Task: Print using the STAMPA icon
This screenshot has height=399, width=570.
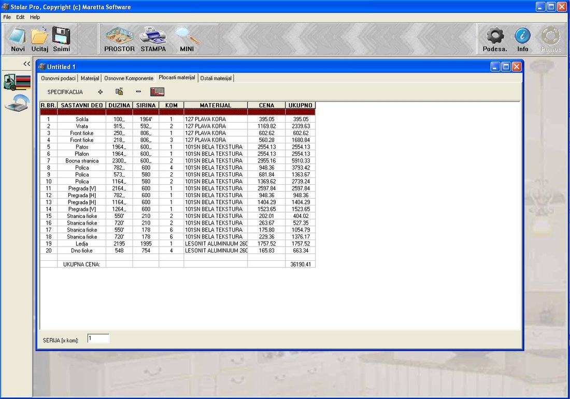Action: point(153,39)
